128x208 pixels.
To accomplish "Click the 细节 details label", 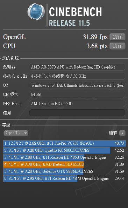I will (113, 133).
